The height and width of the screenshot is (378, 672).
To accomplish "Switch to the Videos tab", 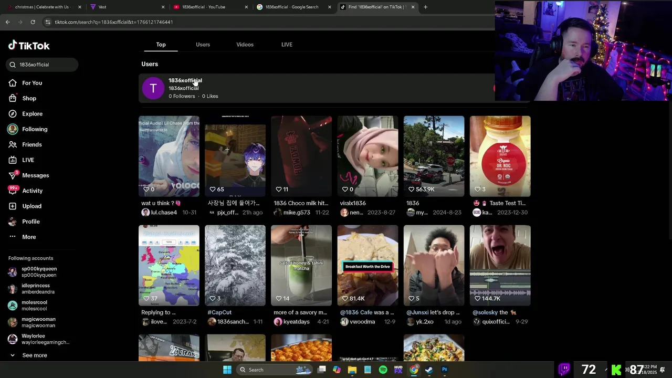I will click(245, 45).
